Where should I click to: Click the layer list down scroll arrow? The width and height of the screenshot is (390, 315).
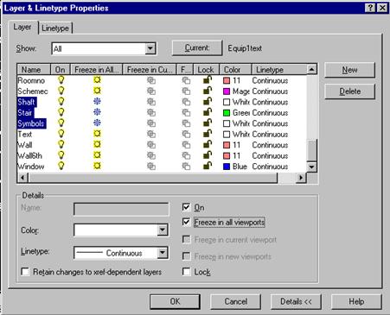(x=311, y=167)
